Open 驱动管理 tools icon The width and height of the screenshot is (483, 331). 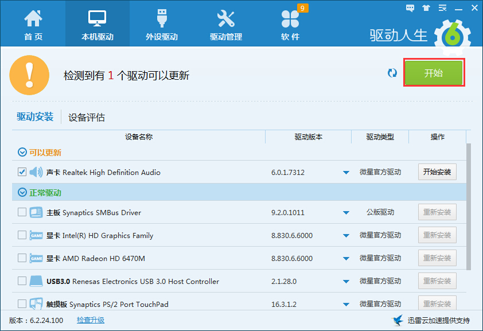tap(225, 20)
